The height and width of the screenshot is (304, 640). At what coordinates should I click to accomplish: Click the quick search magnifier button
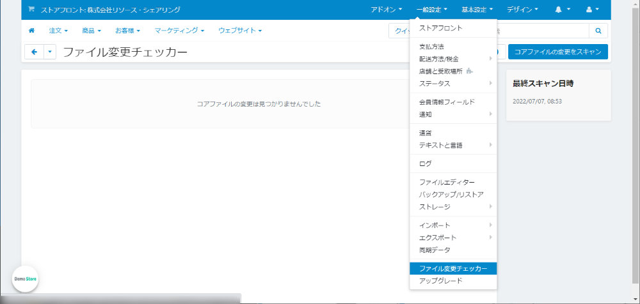[x=598, y=31]
